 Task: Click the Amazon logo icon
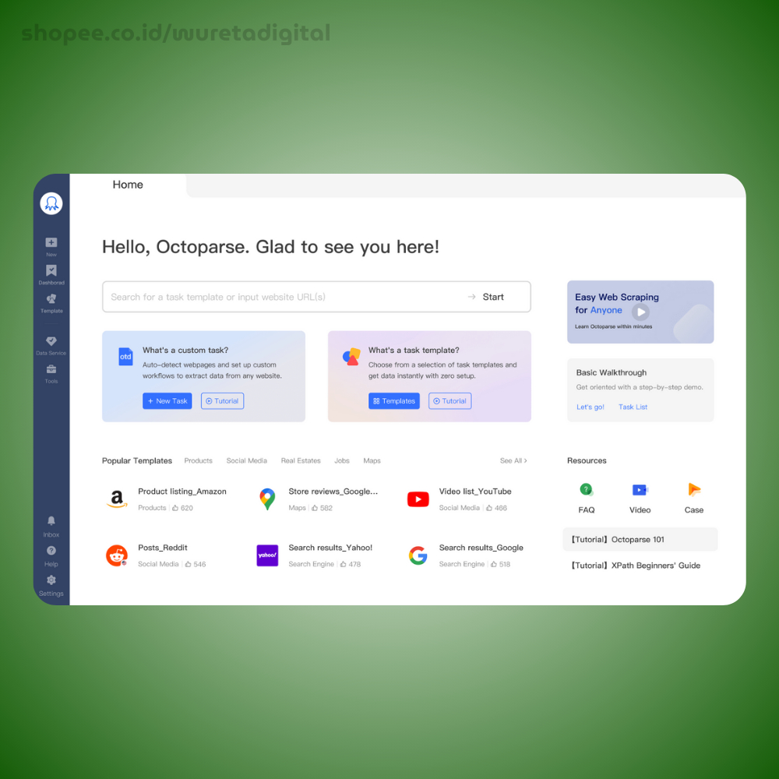(x=117, y=499)
